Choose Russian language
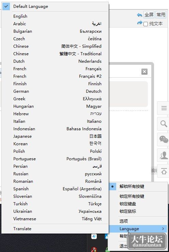169x252 pixels. pos(55,174)
